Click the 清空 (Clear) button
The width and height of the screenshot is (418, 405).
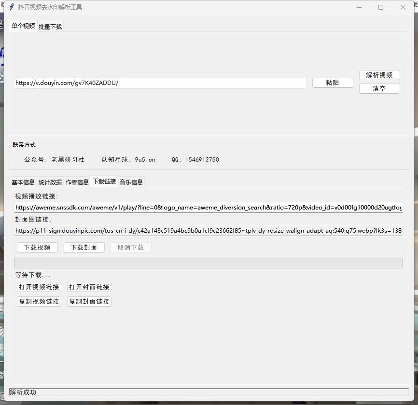tap(379, 88)
